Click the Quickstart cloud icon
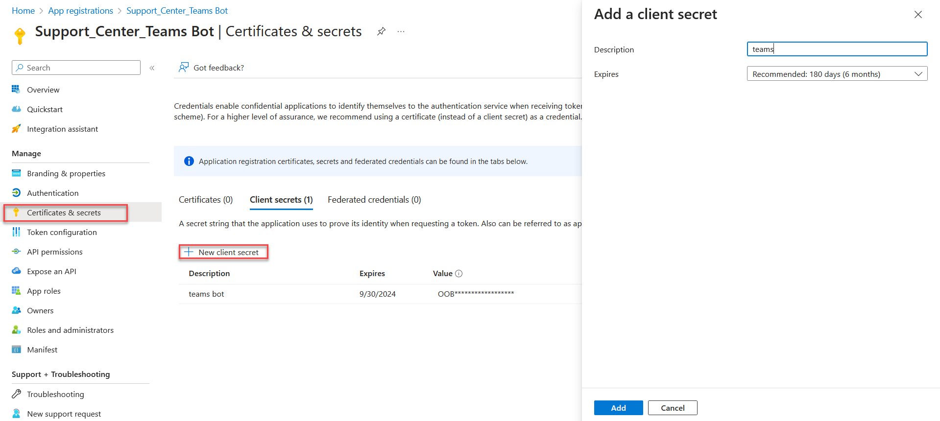This screenshot has width=940, height=421. [x=16, y=109]
